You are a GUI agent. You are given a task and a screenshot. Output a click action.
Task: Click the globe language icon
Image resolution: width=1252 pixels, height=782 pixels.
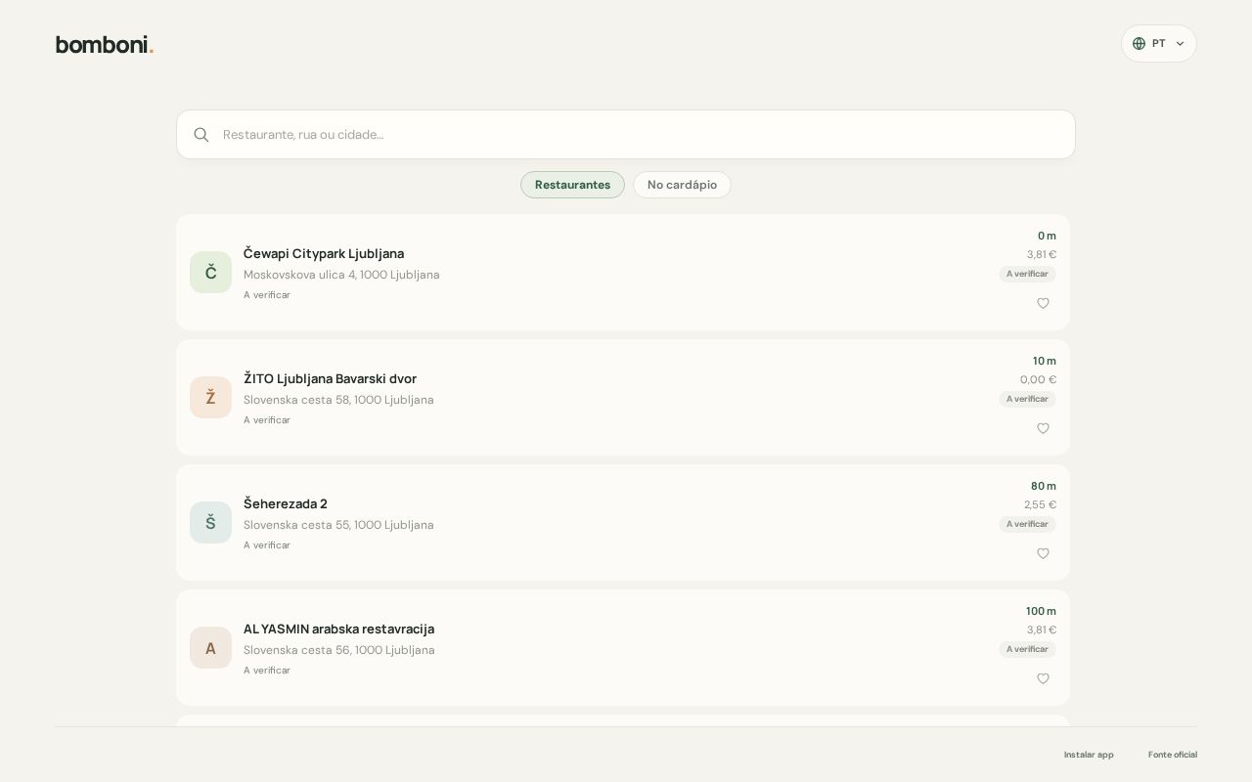pyautogui.click(x=1139, y=44)
